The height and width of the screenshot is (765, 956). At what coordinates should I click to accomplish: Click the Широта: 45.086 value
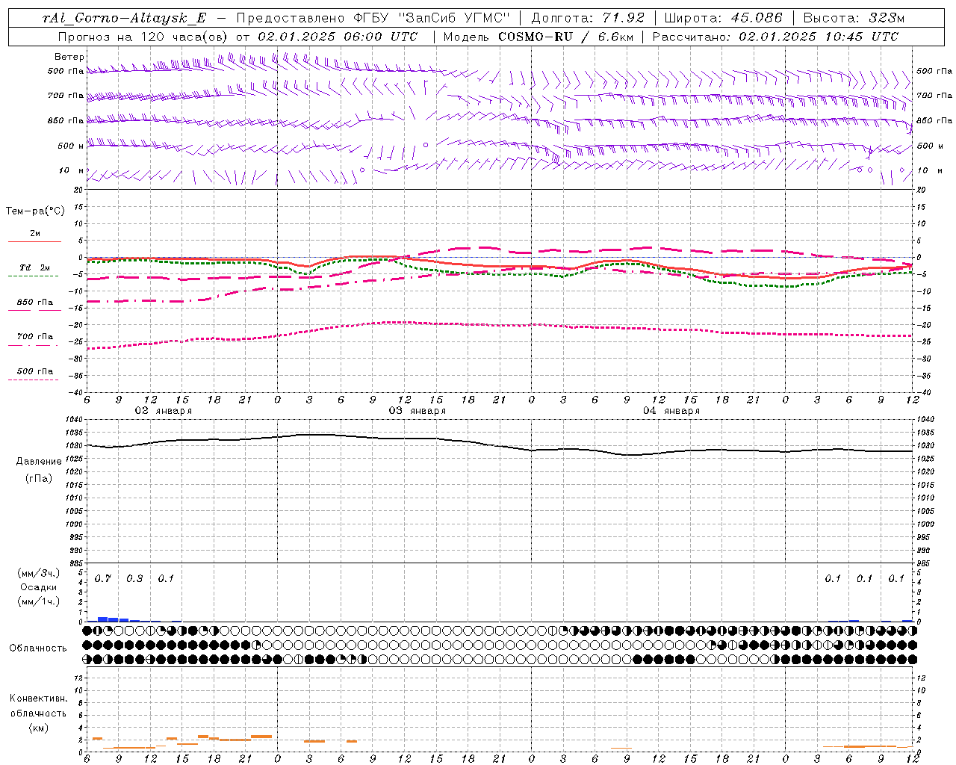click(723, 19)
